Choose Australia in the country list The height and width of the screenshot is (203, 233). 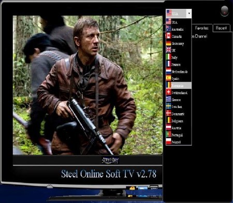click(x=179, y=29)
